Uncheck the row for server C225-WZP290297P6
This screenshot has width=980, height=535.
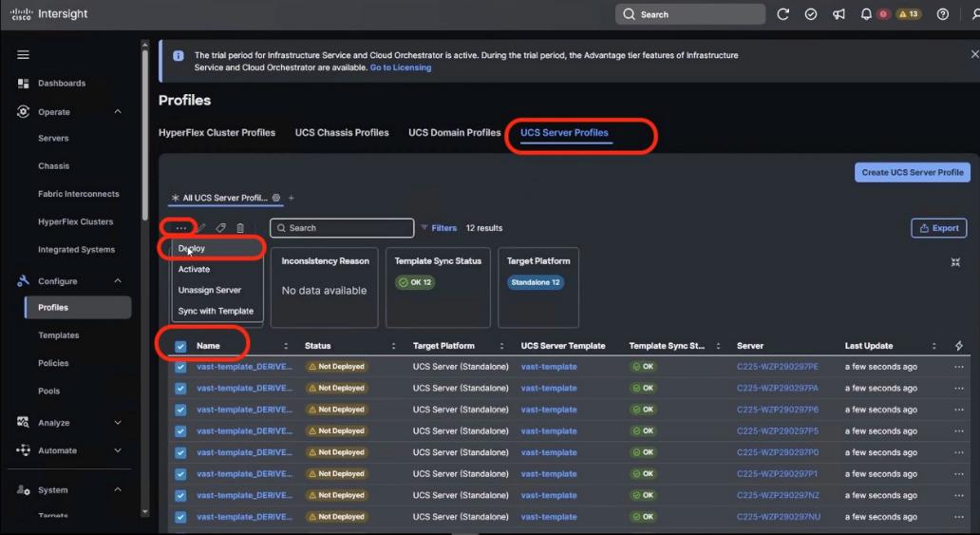pyautogui.click(x=180, y=410)
